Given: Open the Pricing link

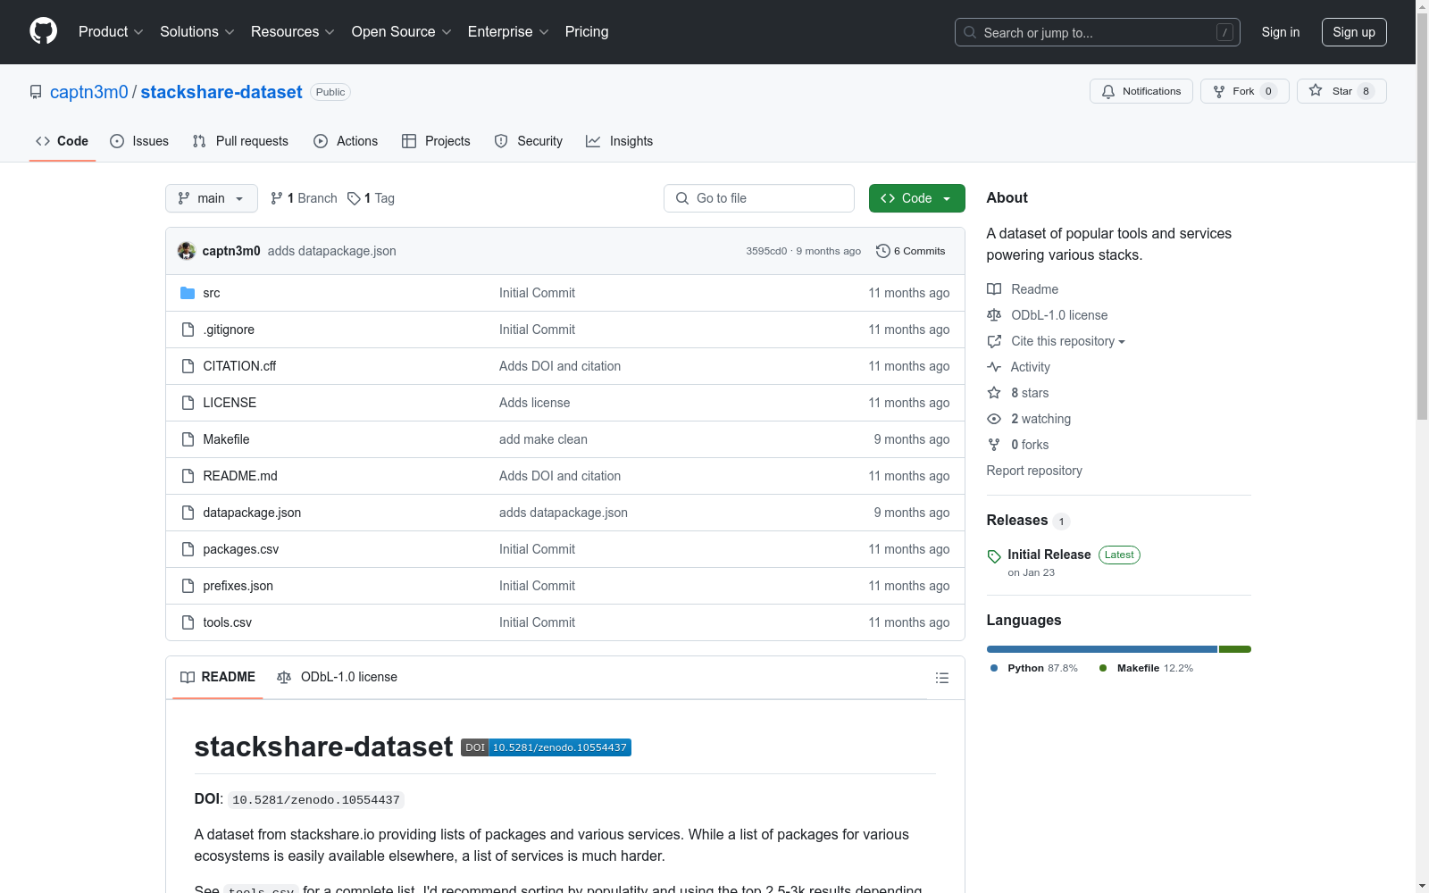Looking at the screenshot, I should pos(587,31).
